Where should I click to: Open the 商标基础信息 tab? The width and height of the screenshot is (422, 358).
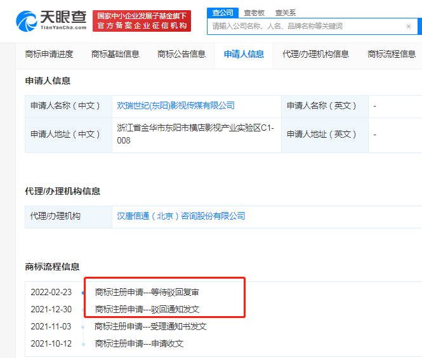pos(115,54)
